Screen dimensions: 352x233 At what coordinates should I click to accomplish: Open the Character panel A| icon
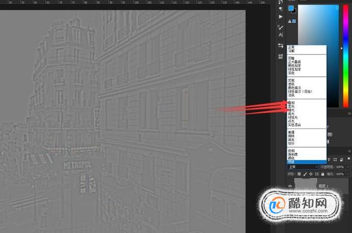pos(281,34)
